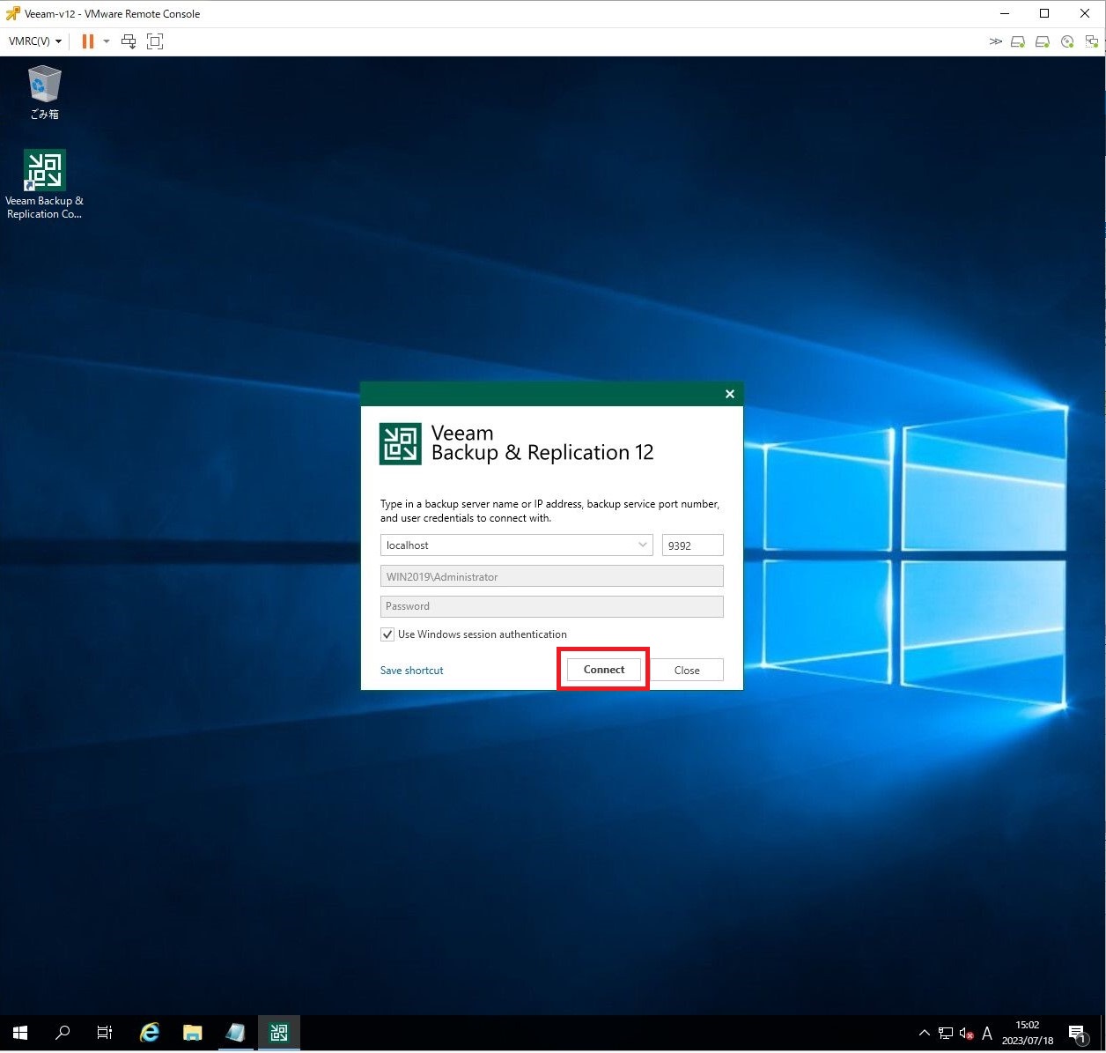The image size is (1106, 1053).
Task: Click the Save shortcut link
Action: click(411, 671)
